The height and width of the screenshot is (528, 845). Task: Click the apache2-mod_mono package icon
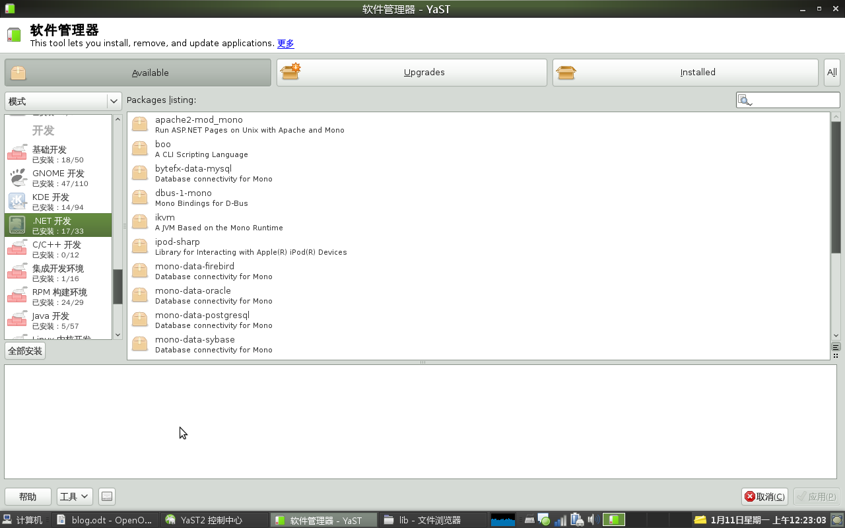coord(140,124)
